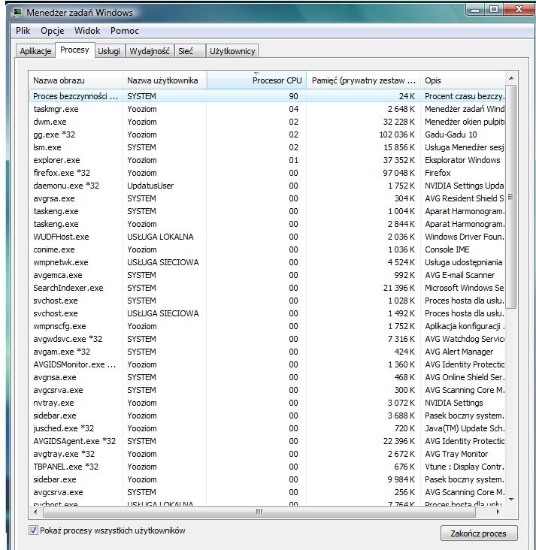
Task: Click the 'Zakończ proces' button
Action: point(479,533)
